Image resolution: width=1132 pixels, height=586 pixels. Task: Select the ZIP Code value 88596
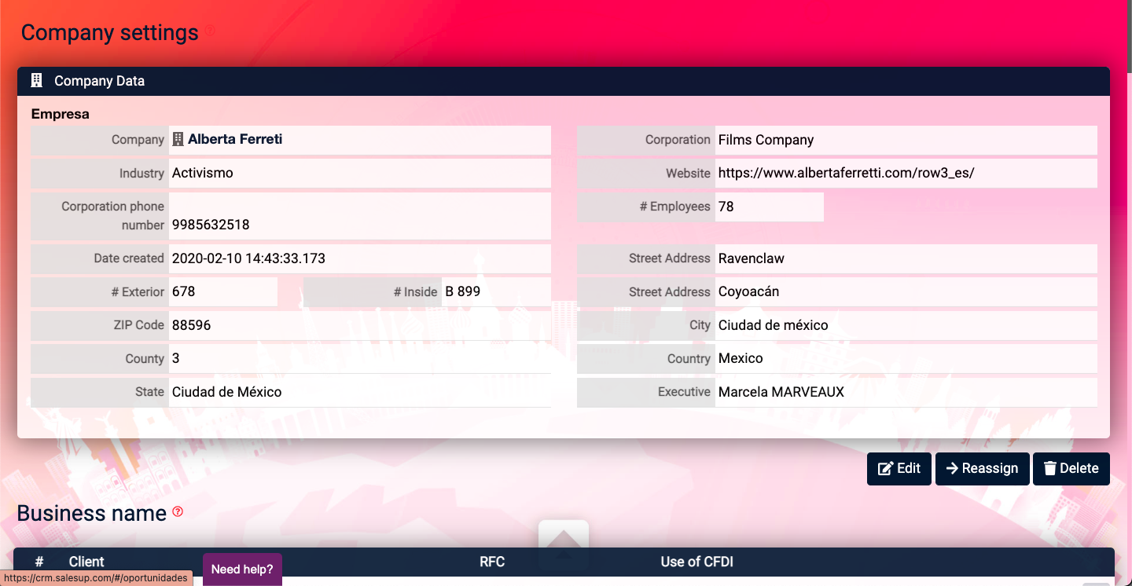click(x=192, y=324)
